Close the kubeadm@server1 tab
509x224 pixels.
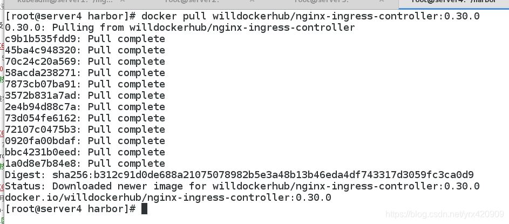(x=123, y=2)
